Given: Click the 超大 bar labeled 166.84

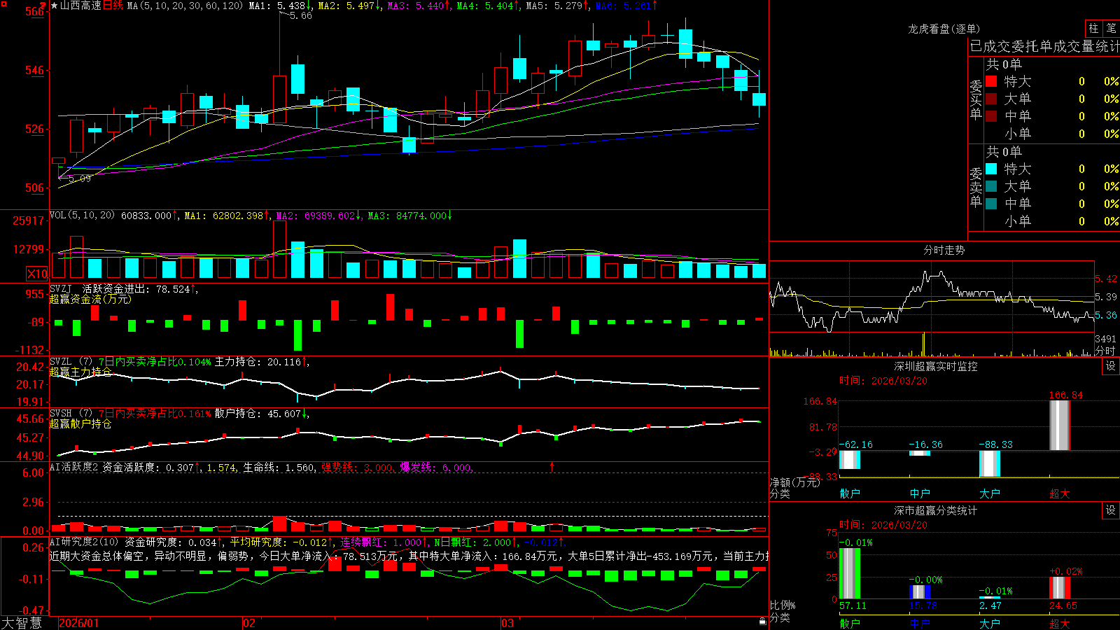Looking at the screenshot, I should pyautogui.click(x=1060, y=425).
